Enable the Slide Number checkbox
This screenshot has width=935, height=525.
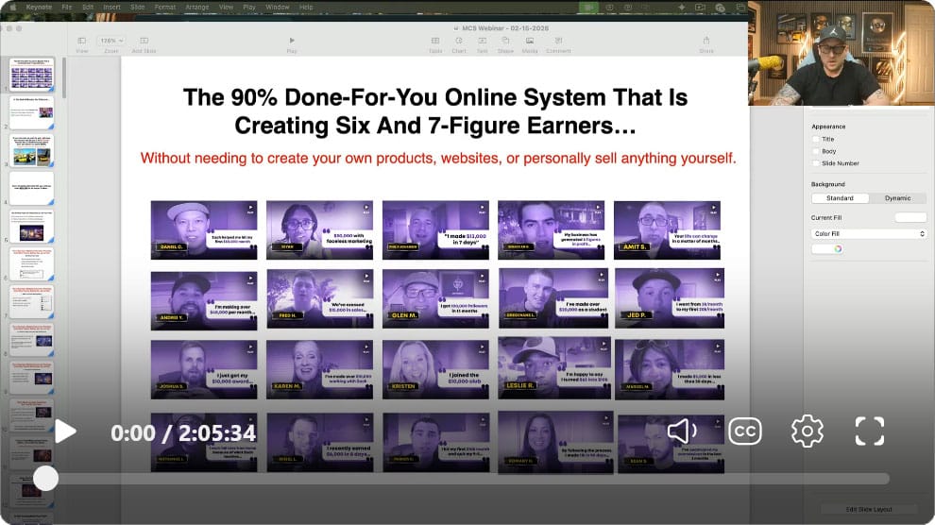(x=816, y=163)
